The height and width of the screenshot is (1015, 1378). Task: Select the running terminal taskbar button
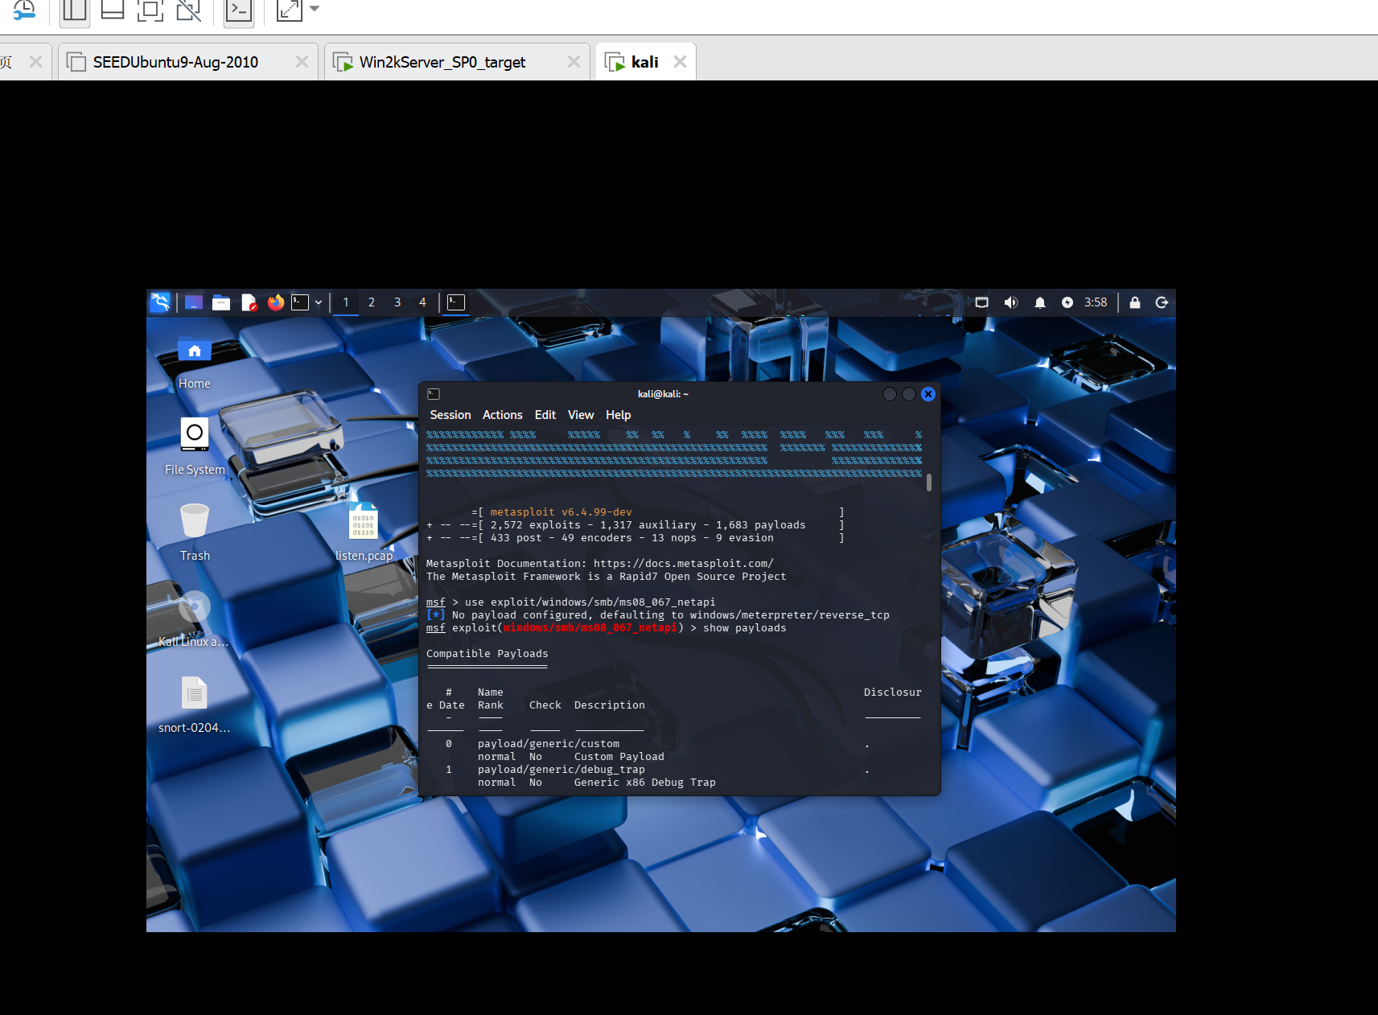[x=456, y=302]
